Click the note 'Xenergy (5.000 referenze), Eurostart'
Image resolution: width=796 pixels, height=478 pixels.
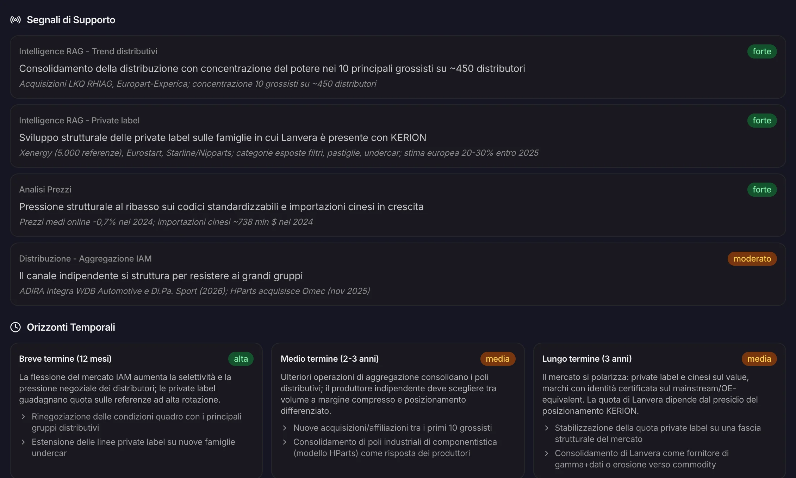tap(279, 153)
